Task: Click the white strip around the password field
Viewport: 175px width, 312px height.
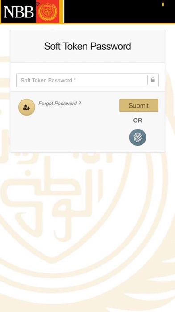Action: point(87,68)
